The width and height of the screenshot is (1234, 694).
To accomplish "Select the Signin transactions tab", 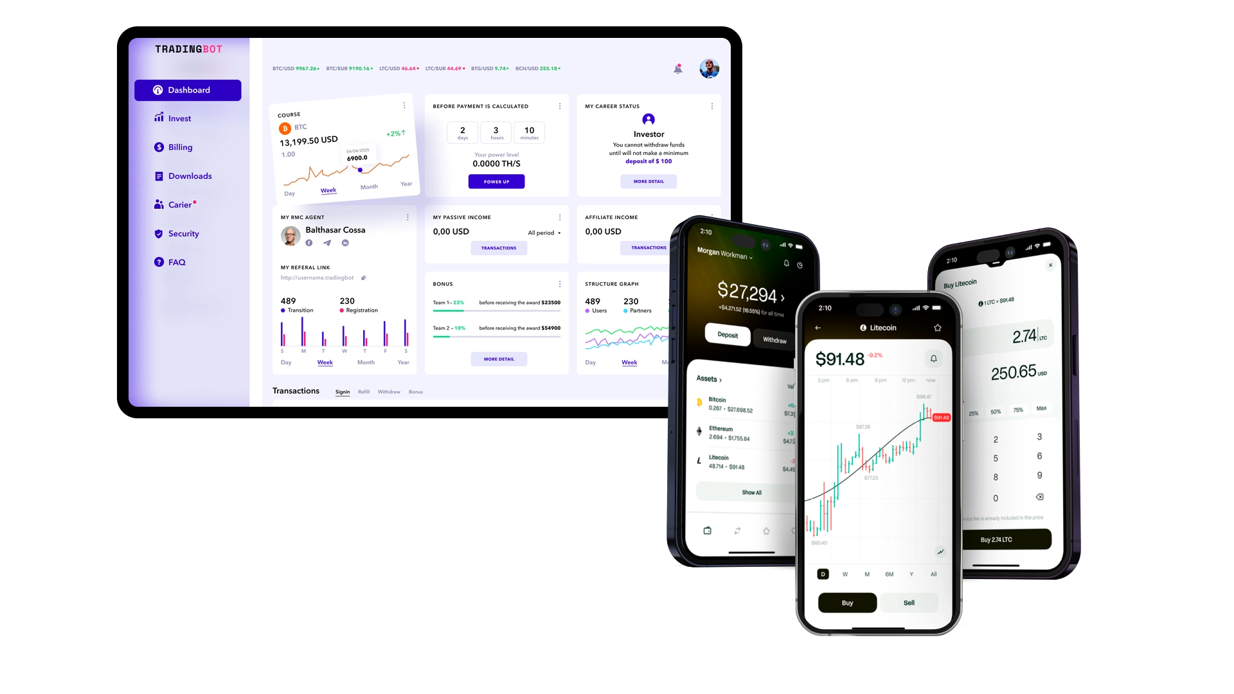I will pos(343,391).
